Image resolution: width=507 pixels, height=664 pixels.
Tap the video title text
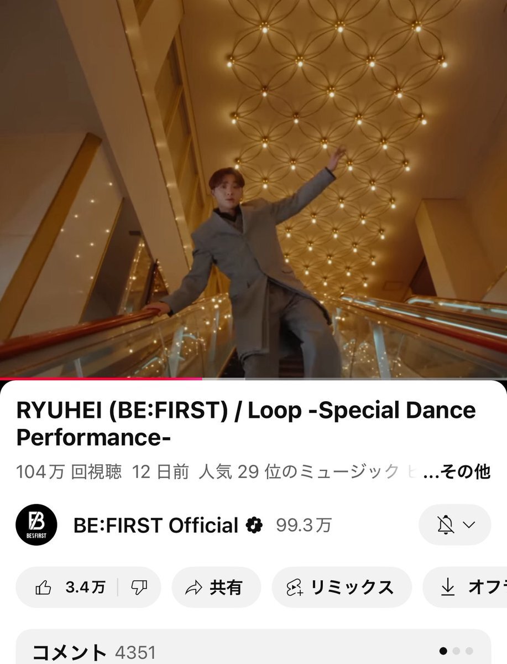pyautogui.click(x=246, y=423)
